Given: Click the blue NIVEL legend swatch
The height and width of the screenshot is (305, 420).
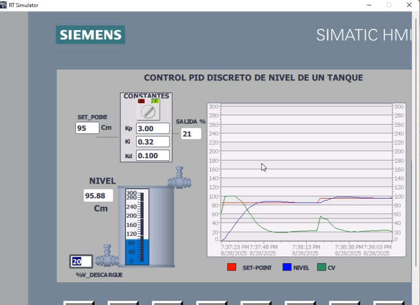Looking at the screenshot, I should (287, 267).
